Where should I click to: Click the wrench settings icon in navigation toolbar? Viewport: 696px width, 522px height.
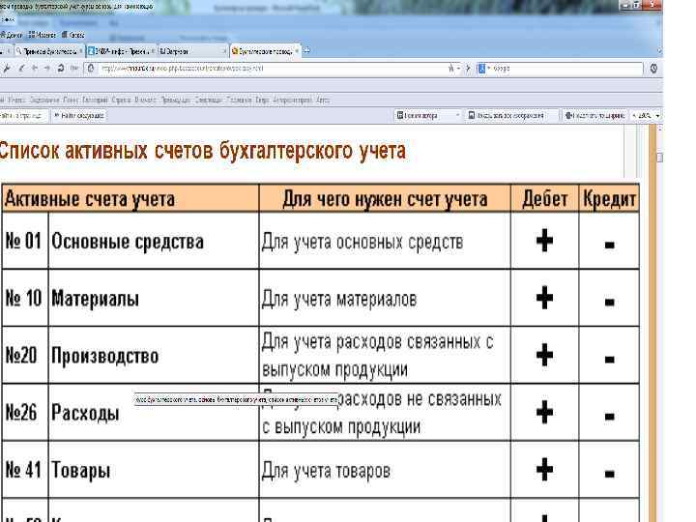tap(7, 69)
